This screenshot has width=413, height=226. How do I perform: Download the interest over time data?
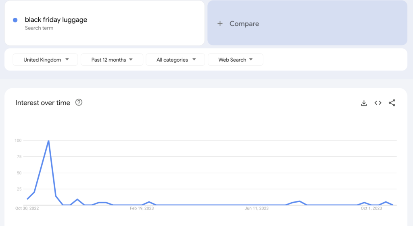[364, 103]
